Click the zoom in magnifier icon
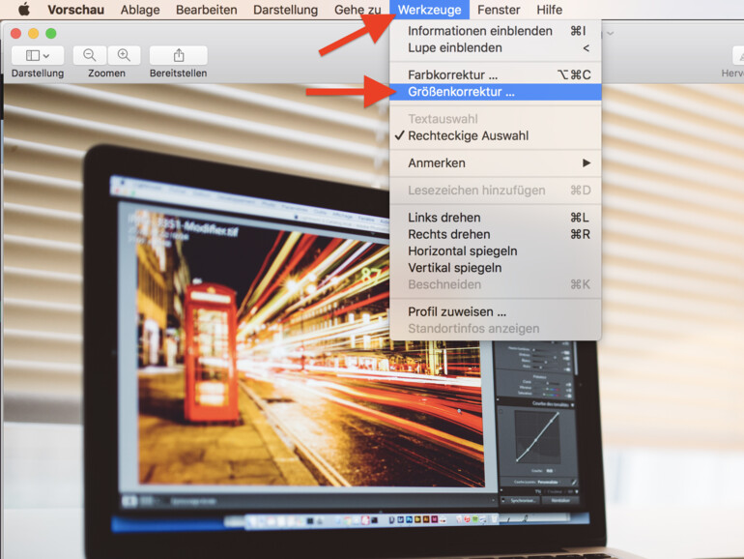Image resolution: width=744 pixels, height=559 pixels. pyautogui.click(x=124, y=55)
